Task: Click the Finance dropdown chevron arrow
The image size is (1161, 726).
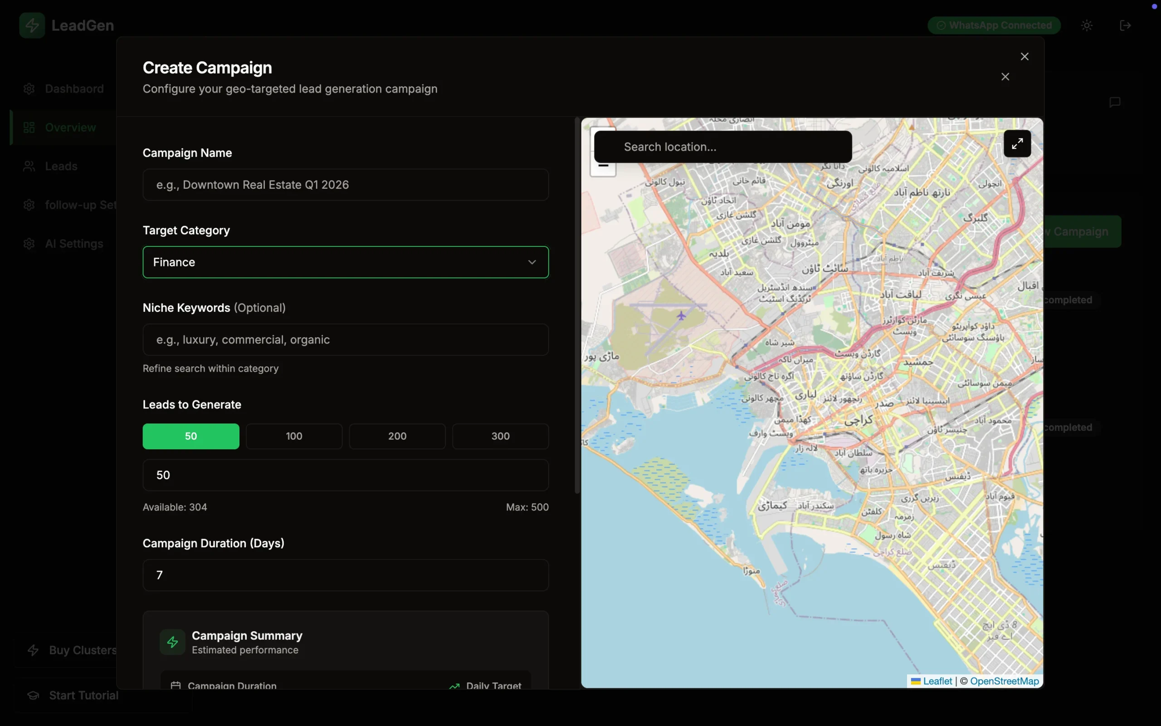Action: [532, 262]
